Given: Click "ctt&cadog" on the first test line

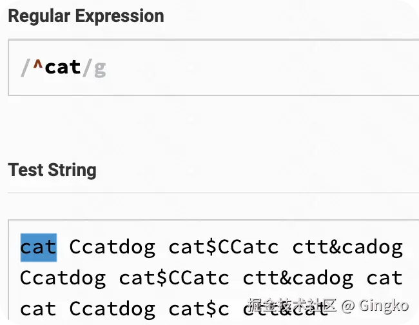Looking at the screenshot, I should [x=347, y=248].
